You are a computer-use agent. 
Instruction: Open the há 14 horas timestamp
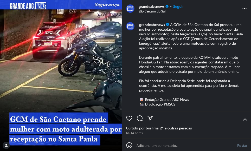point(134,133)
